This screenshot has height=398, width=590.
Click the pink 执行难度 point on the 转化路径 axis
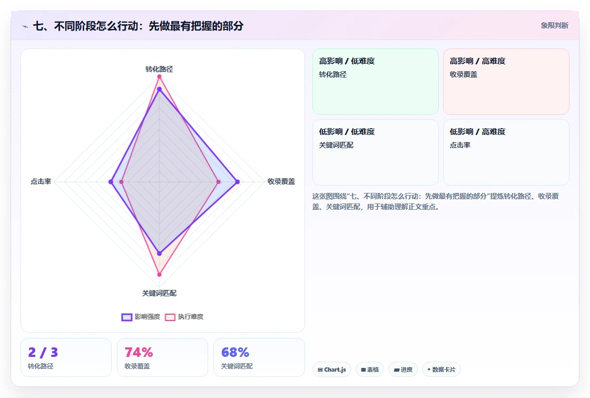click(x=159, y=76)
